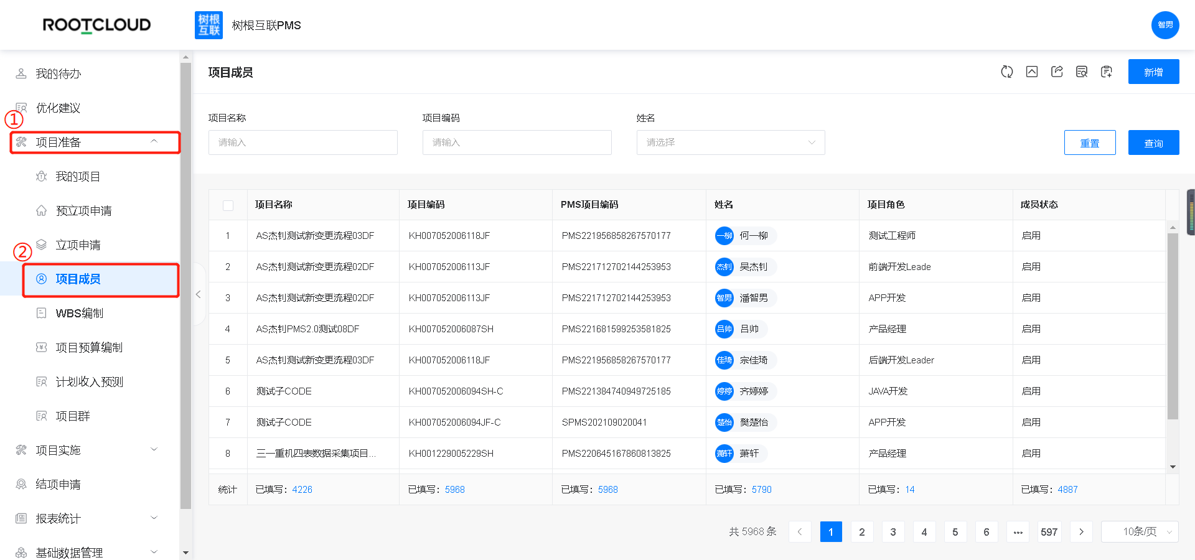1195x560 pixels.
Task: Jump ahead with the pagination ellipsis button
Action: 1018,532
